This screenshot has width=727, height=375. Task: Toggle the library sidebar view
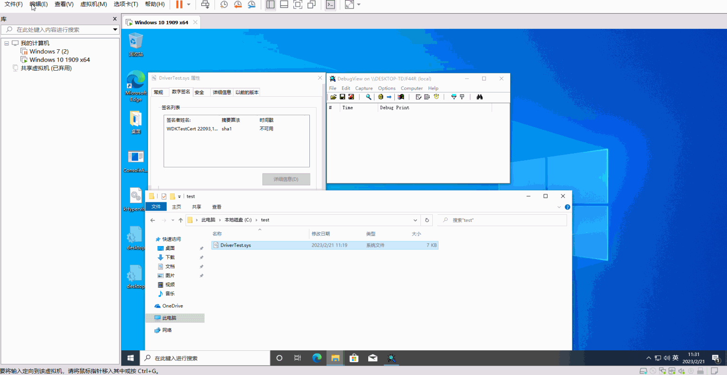(x=270, y=4)
